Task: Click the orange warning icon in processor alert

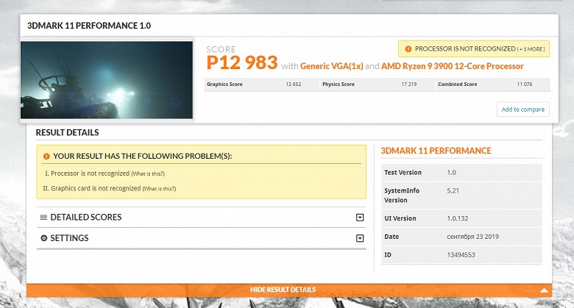Action: coord(408,49)
